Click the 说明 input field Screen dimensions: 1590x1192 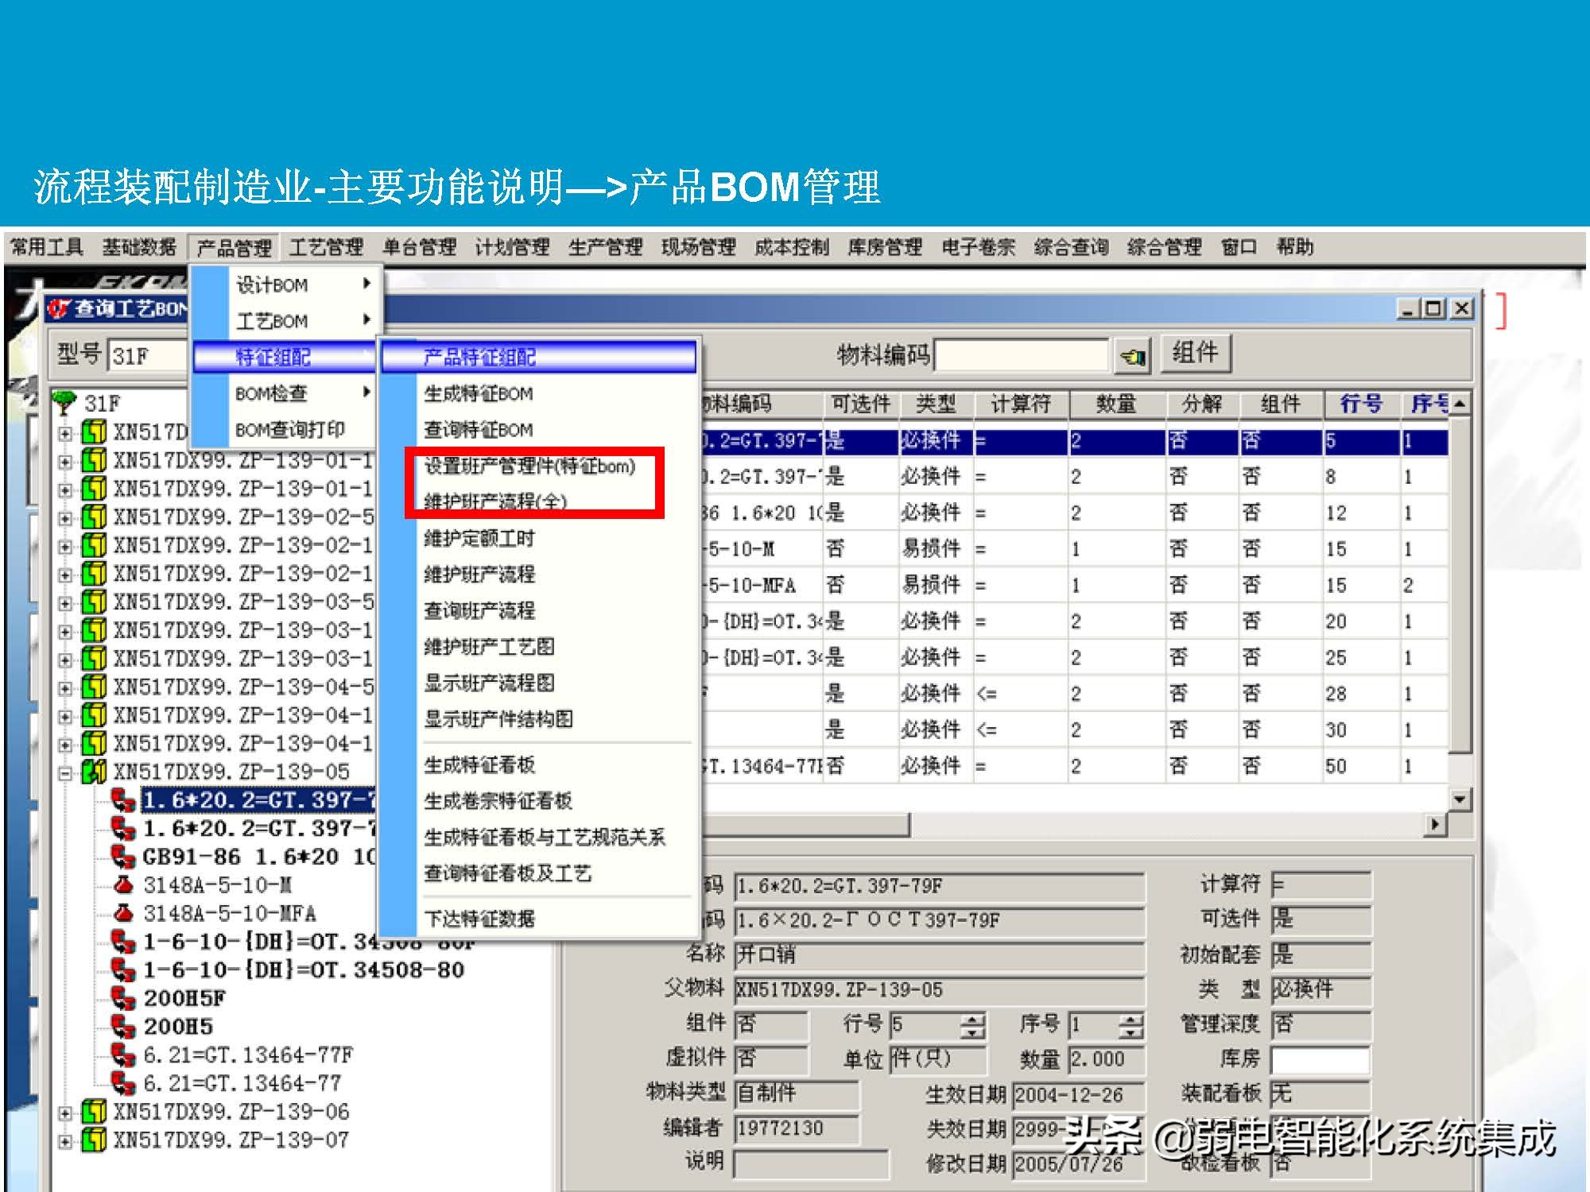810,1163
